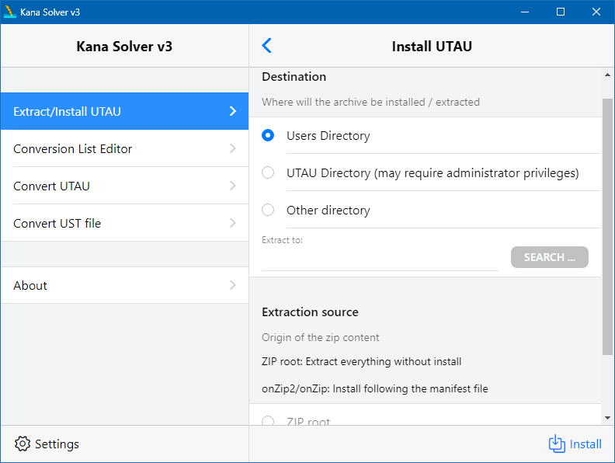Select the Users Directory radio button

pos(268,135)
